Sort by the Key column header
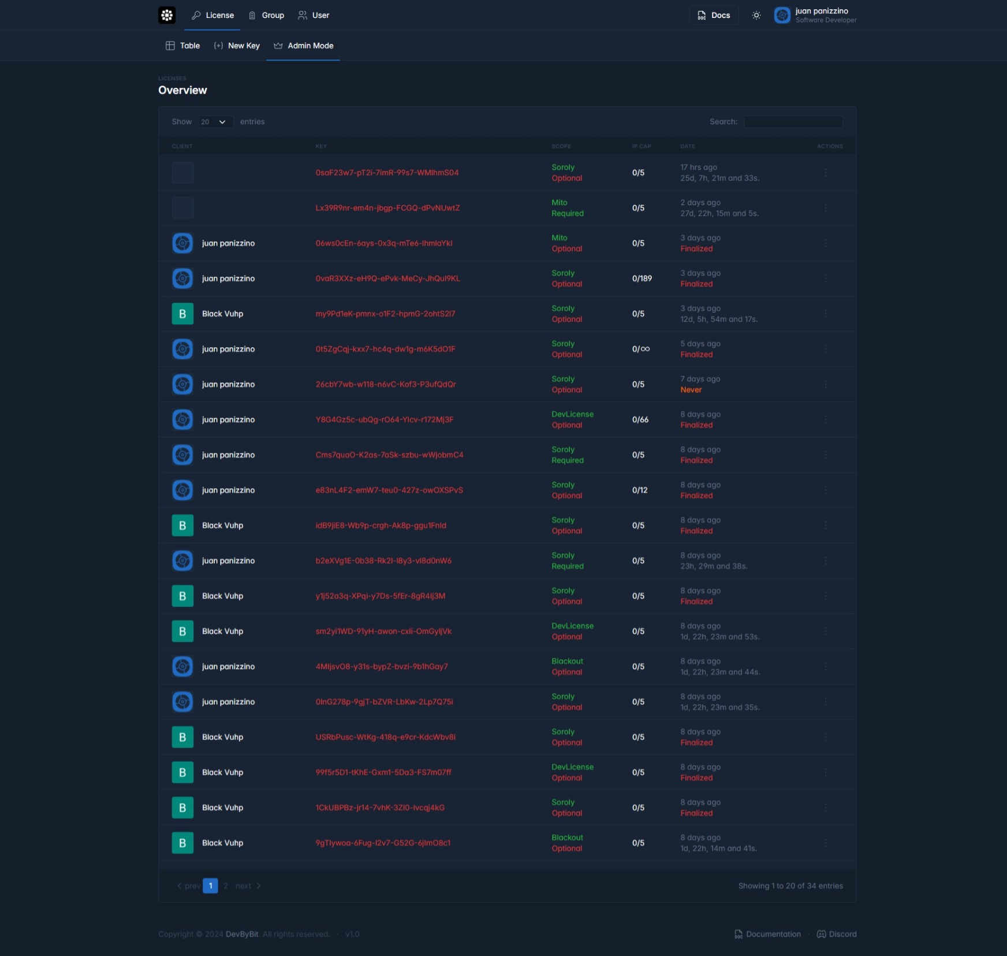 [321, 146]
